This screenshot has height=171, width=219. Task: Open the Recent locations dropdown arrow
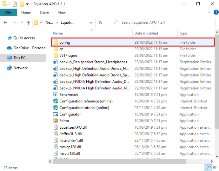tap(22, 22)
